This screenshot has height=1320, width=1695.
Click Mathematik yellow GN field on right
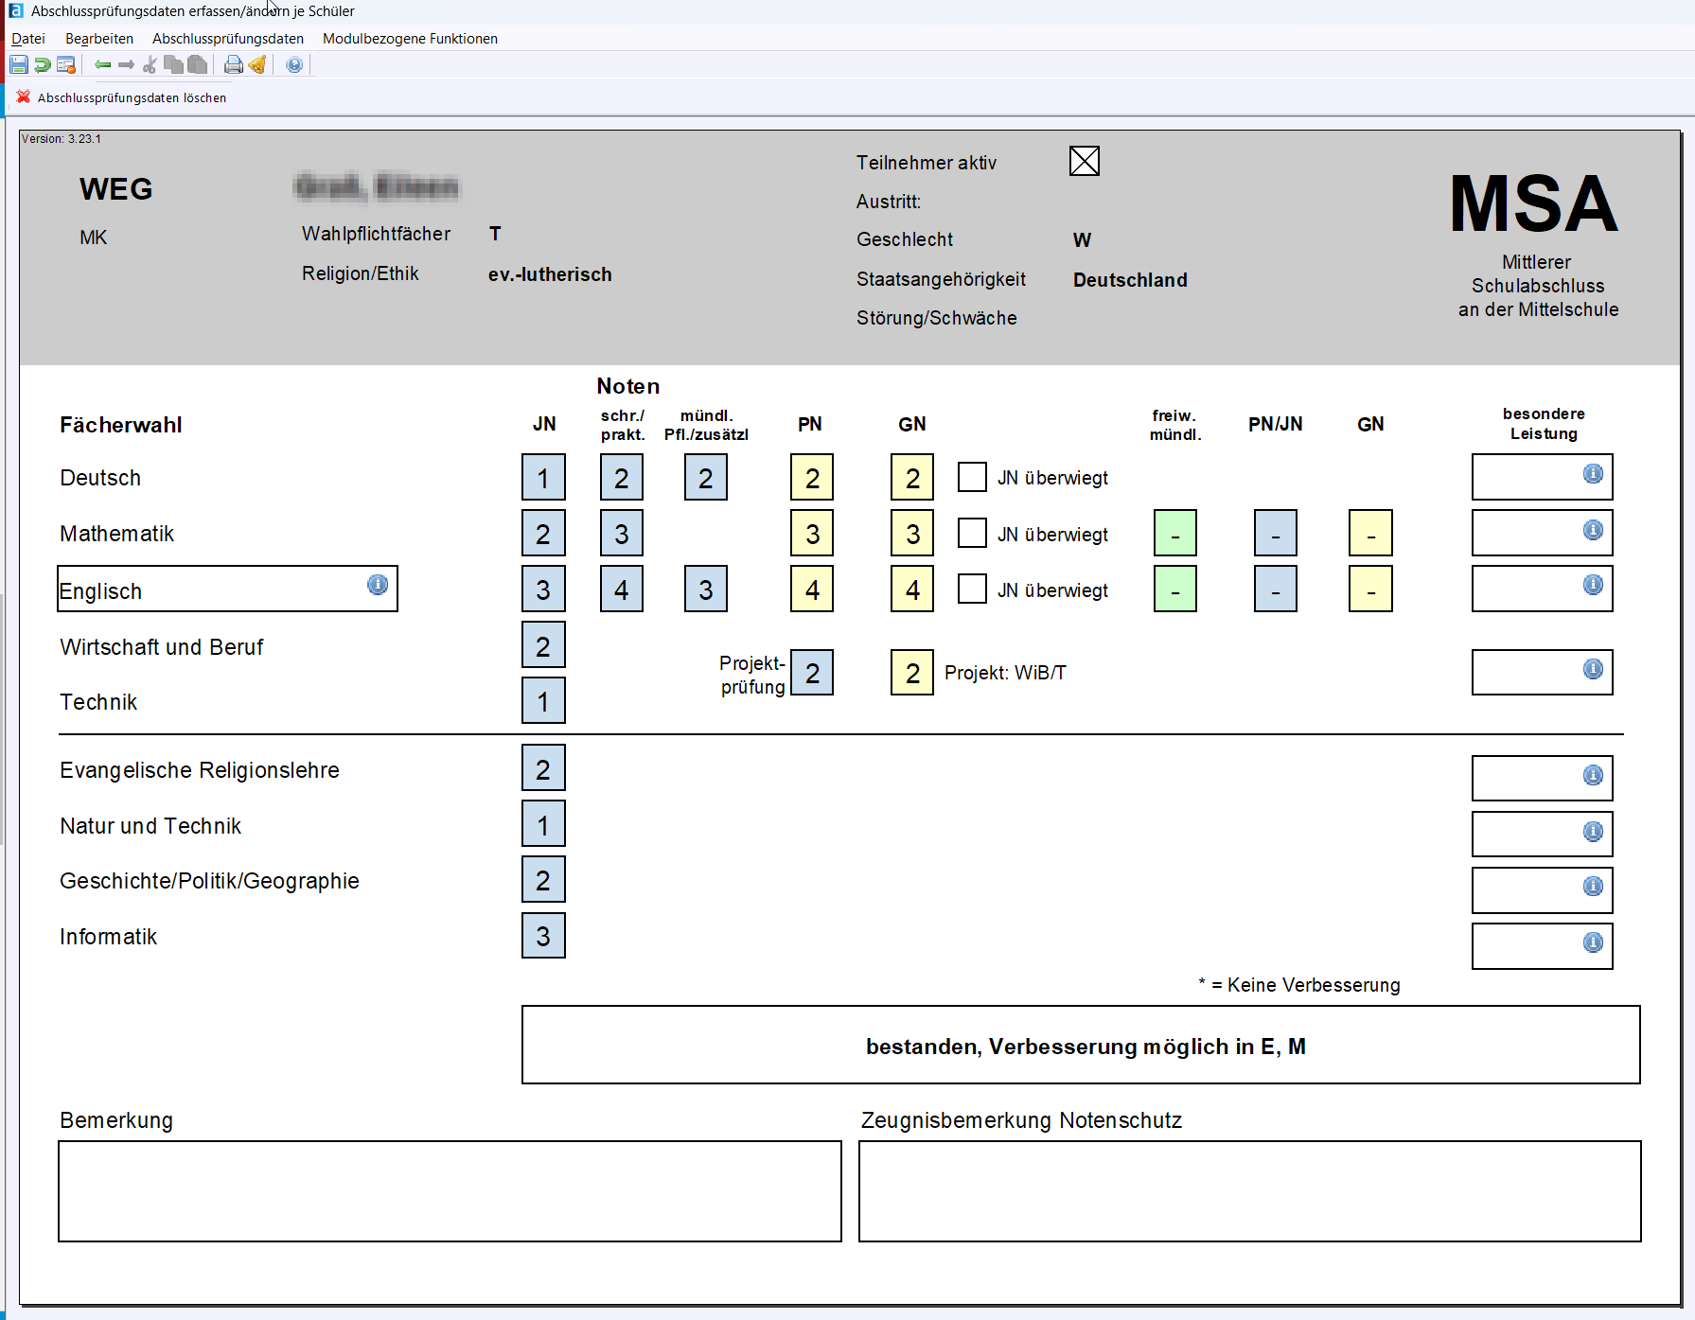(x=1370, y=533)
